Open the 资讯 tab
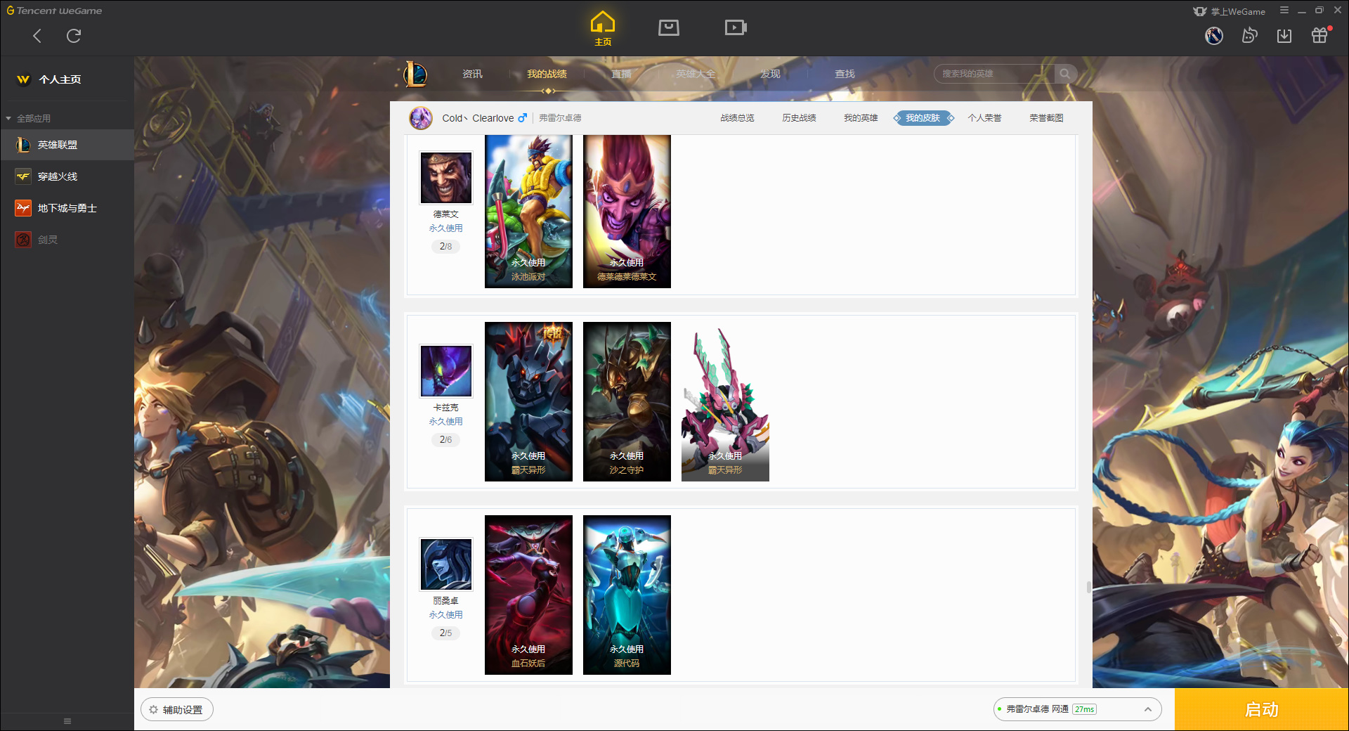This screenshot has width=1349, height=731. coord(472,74)
